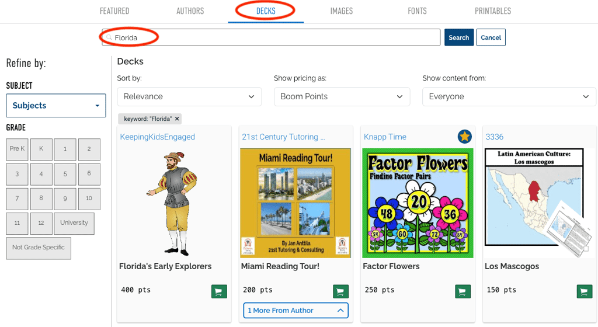
Task: Open KeepingKidsEngaged author link
Action: pos(158,137)
